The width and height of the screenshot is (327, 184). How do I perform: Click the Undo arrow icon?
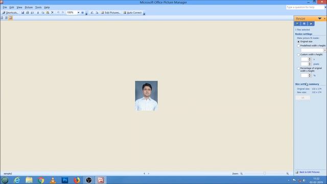tap(58, 13)
